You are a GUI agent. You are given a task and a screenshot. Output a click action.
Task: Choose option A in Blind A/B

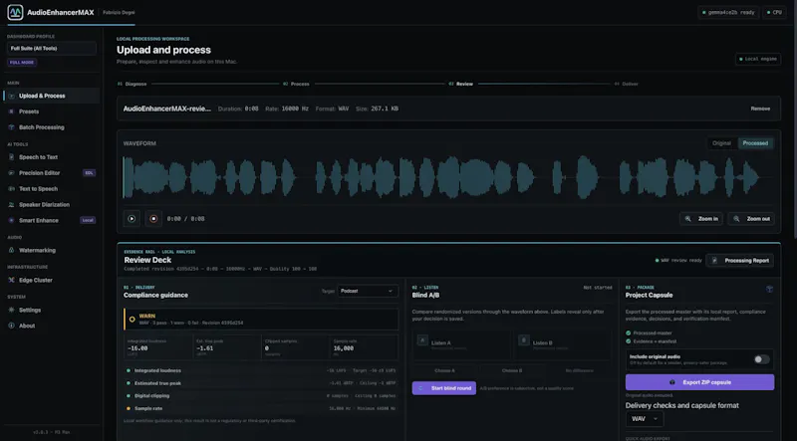(444, 370)
